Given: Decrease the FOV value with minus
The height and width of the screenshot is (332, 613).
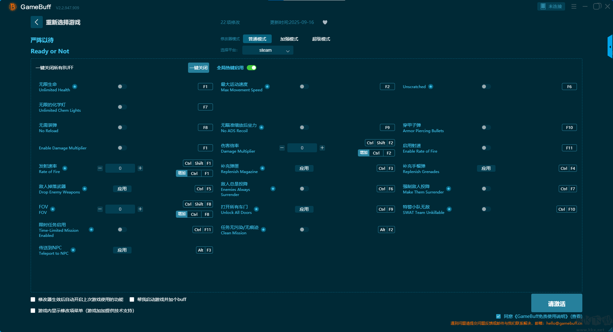Looking at the screenshot, I should [x=100, y=209].
